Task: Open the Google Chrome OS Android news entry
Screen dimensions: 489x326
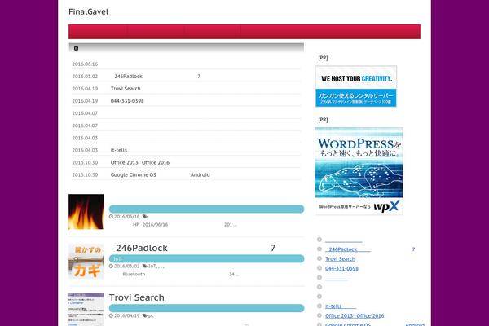Action: 160,174
